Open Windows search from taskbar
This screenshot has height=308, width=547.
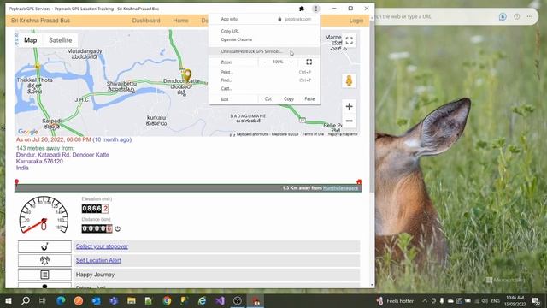click(26, 300)
